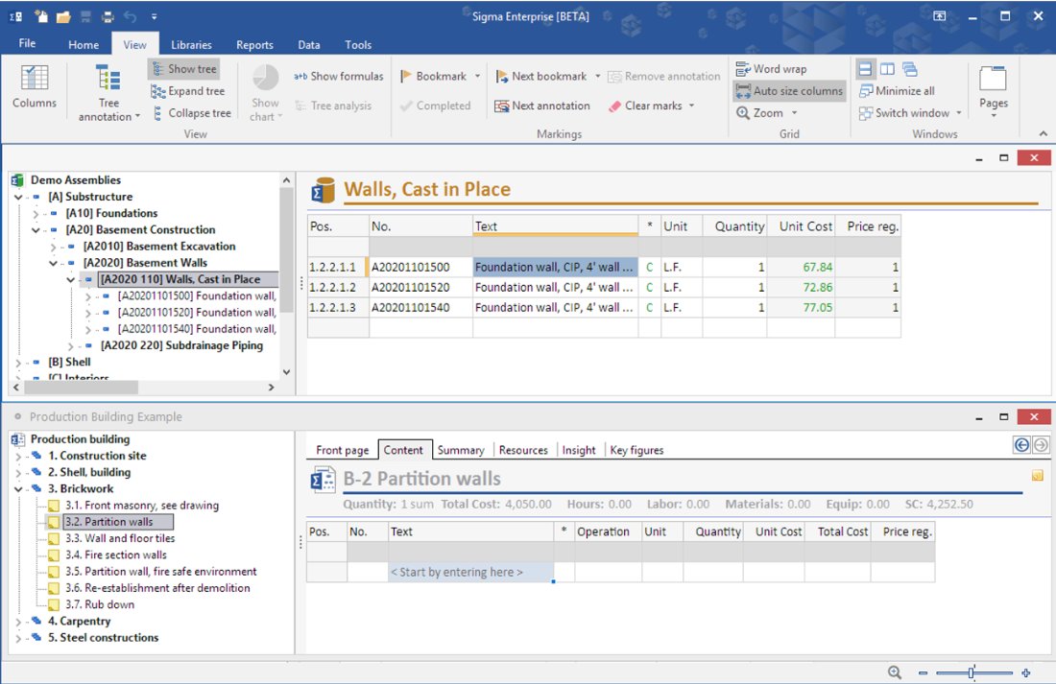The image size is (1056, 684).
Task: Open the Zoom dropdown arrow
Action: click(794, 113)
